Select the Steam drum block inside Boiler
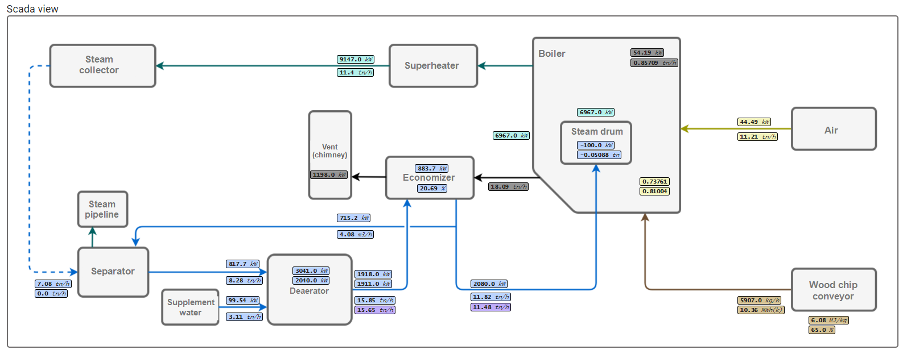907x354 pixels. coord(596,132)
